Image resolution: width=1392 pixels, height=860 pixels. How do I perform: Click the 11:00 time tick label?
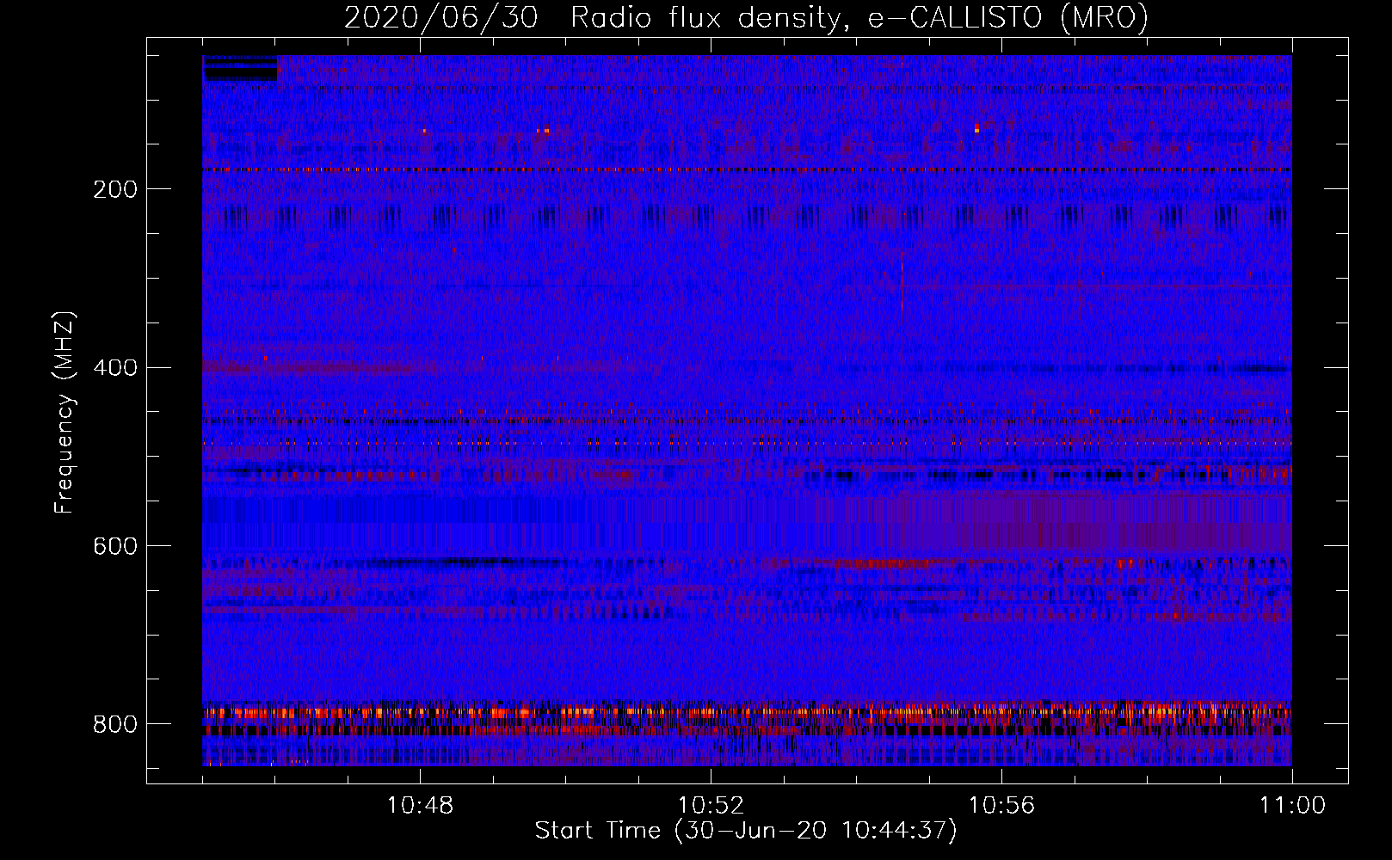point(1292,806)
